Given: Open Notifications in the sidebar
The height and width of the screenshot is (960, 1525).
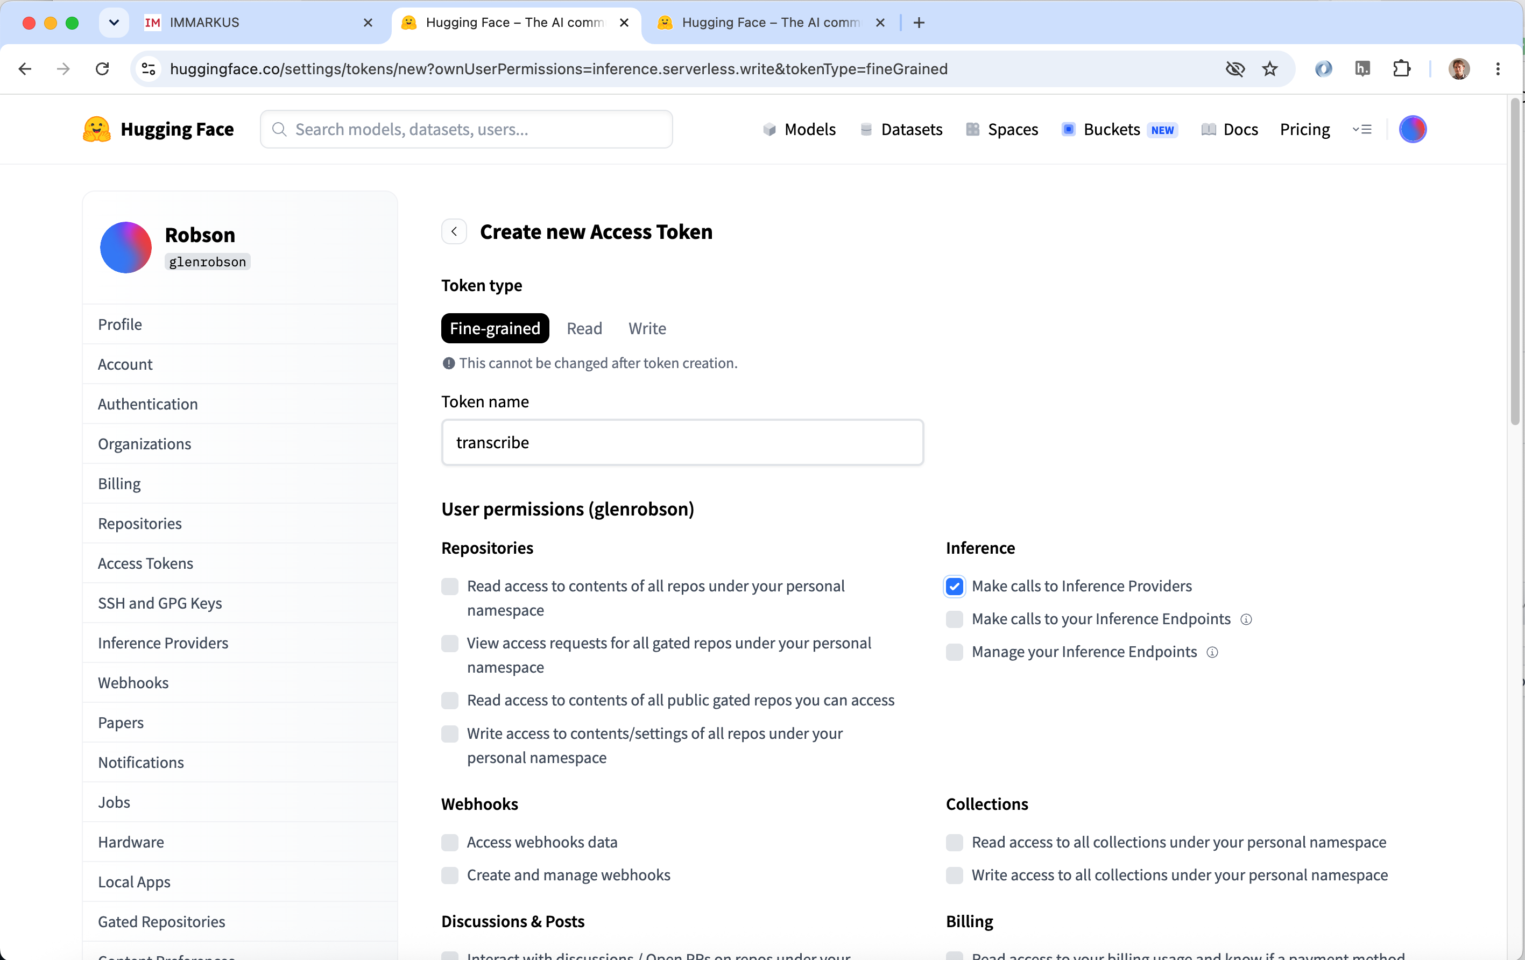Looking at the screenshot, I should 240,763.
